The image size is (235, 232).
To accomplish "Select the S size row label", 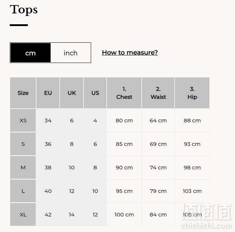I will (23, 144).
